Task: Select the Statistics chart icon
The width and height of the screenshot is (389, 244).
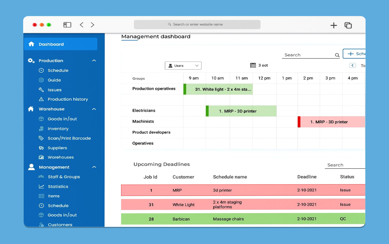Action: pos(41,186)
